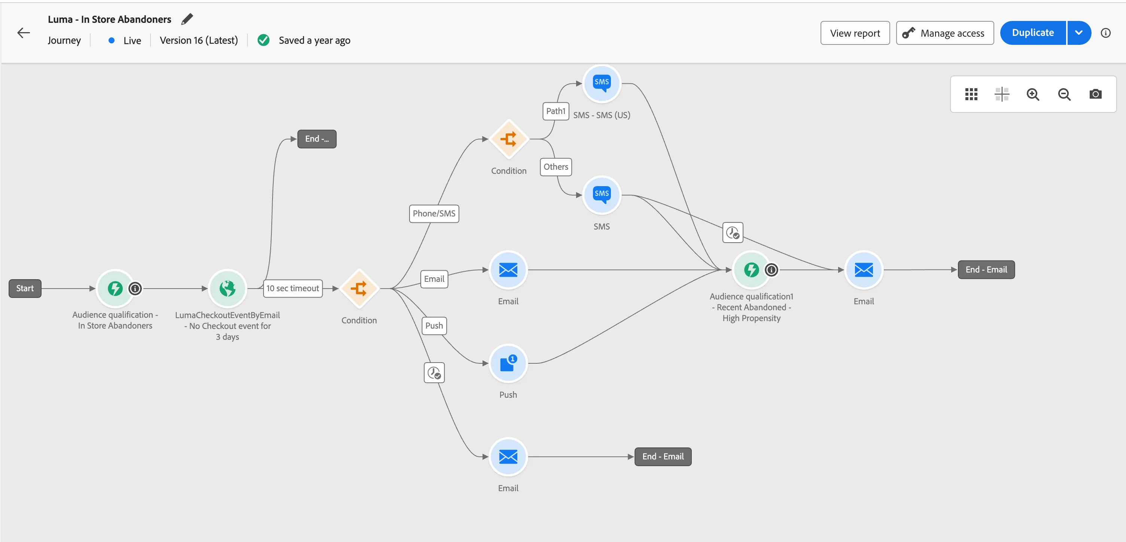
Task: Select the Push notification node
Action: click(x=508, y=363)
